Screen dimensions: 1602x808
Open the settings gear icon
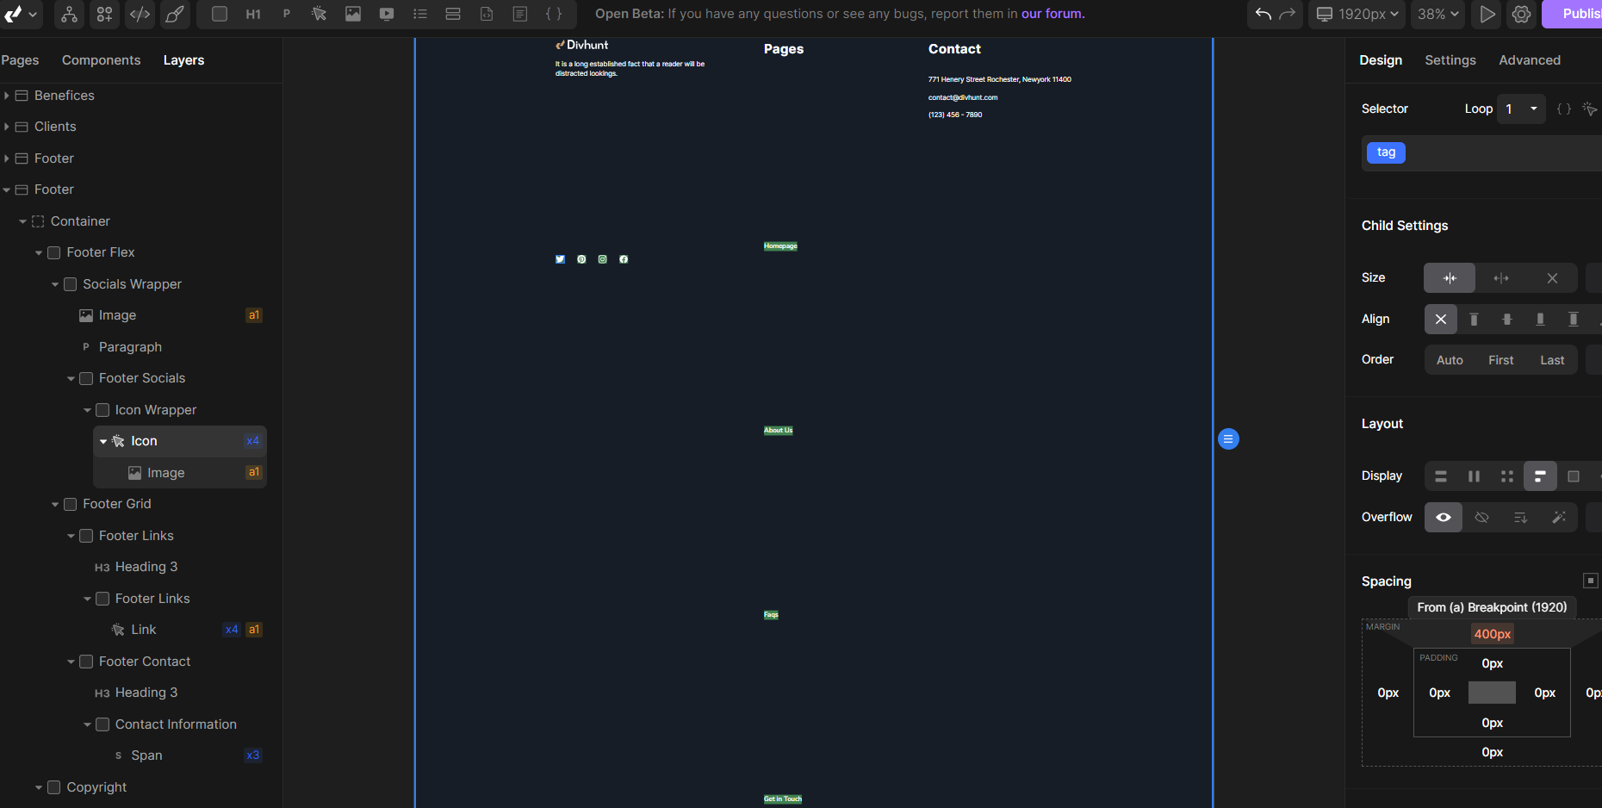[x=1522, y=14]
